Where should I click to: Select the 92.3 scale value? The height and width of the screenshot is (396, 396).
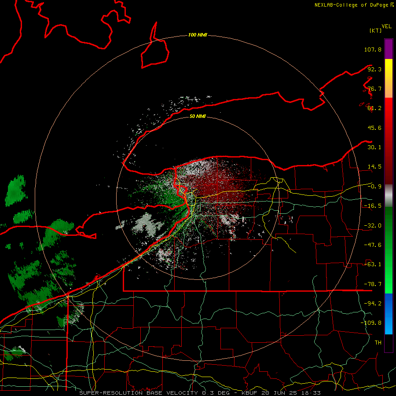[x=374, y=69]
